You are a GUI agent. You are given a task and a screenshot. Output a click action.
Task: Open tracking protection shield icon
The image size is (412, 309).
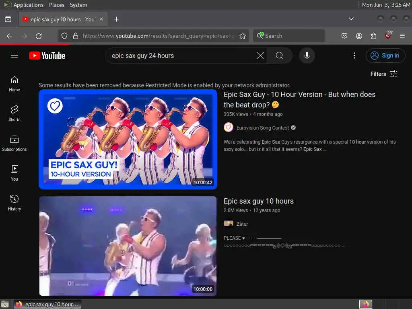pyautogui.click(x=64, y=36)
